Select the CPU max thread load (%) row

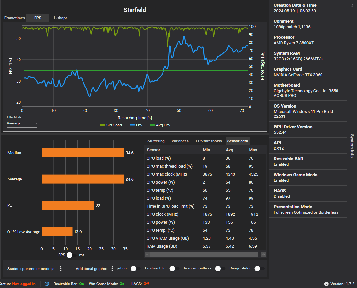(205, 166)
